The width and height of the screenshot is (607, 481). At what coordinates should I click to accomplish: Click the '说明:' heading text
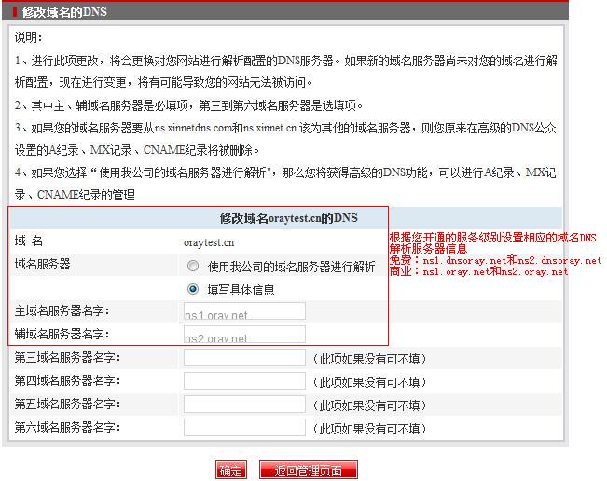pos(29,37)
